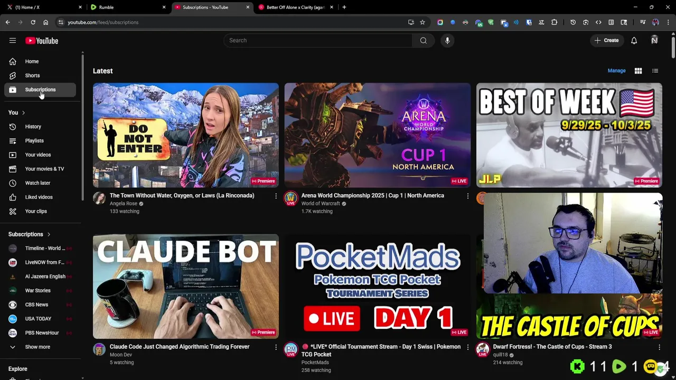Open Best of Week JLP thumbnail
The width and height of the screenshot is (676, 380).
[x=569, y=135]
